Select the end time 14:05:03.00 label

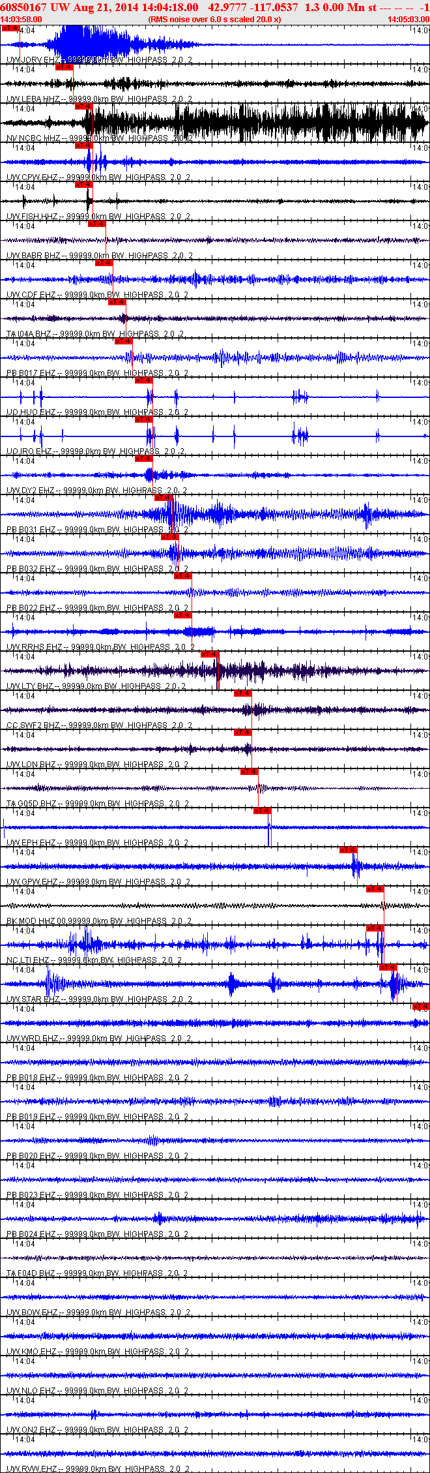tap(408, 20)
